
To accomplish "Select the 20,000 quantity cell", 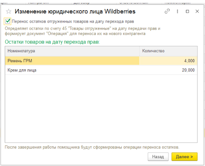I will [x=168, y=70].
